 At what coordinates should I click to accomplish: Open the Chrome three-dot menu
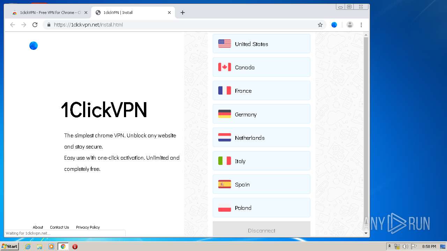pyautogui.click(x=361, y=25)
